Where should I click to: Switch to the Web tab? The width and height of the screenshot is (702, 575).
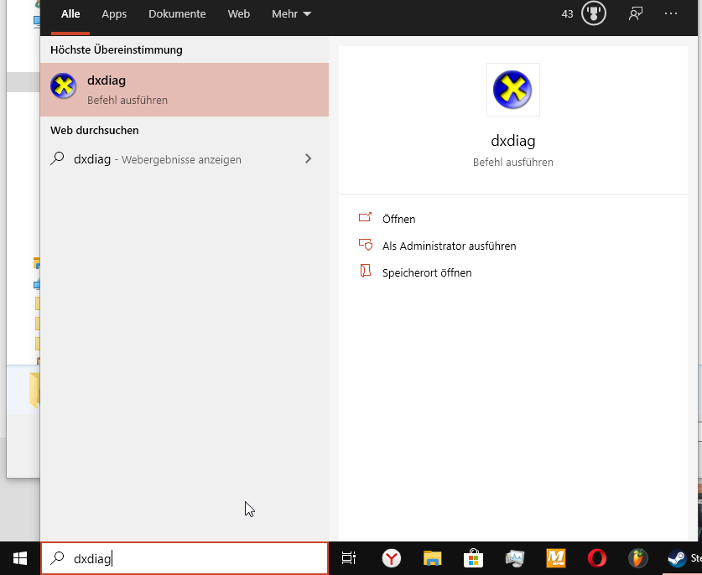[239, 14]
